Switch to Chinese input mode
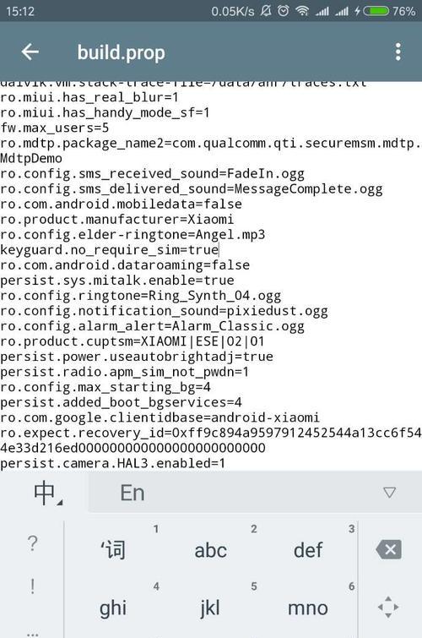 click(47, 493)
